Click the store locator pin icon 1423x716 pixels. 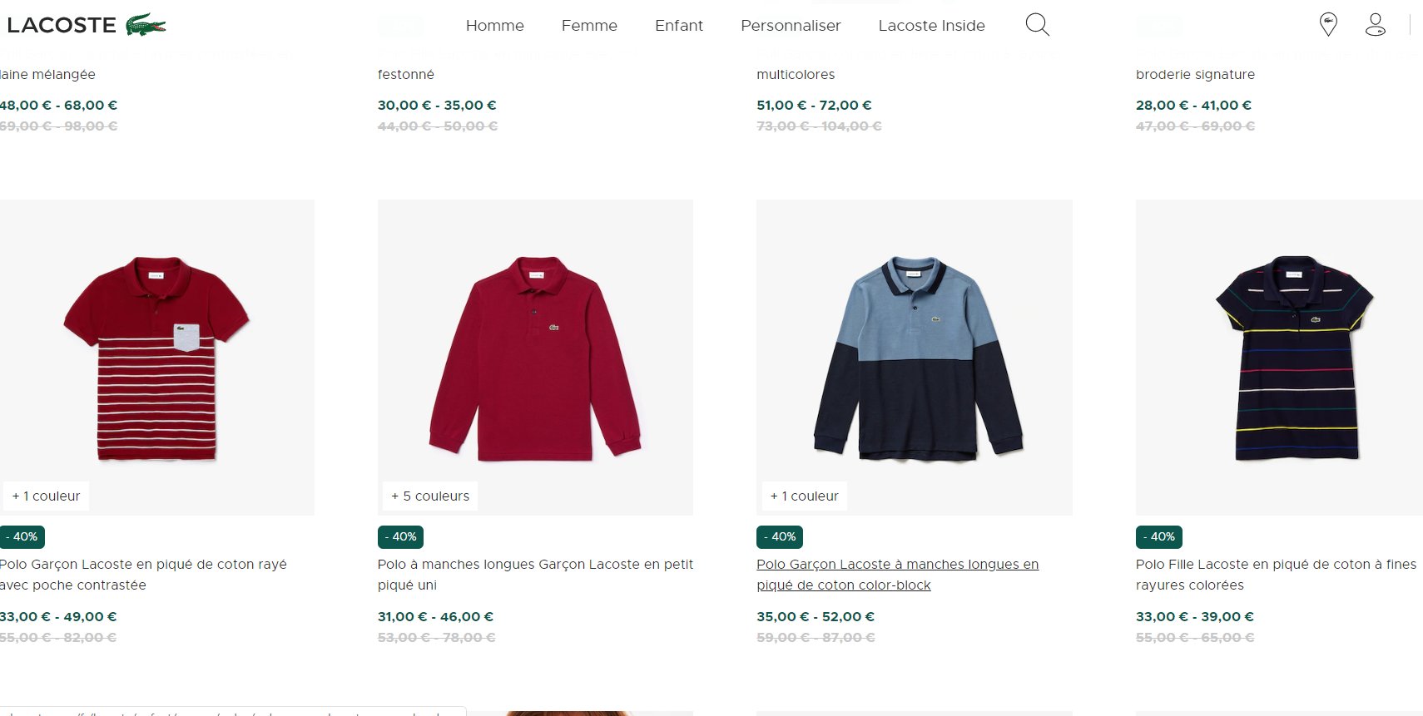pyautogui.click(x=1328, y=25)
